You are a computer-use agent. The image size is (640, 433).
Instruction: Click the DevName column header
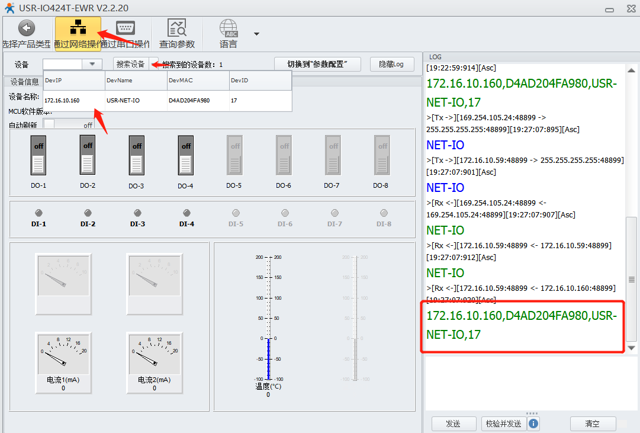[x=136, y=80]
